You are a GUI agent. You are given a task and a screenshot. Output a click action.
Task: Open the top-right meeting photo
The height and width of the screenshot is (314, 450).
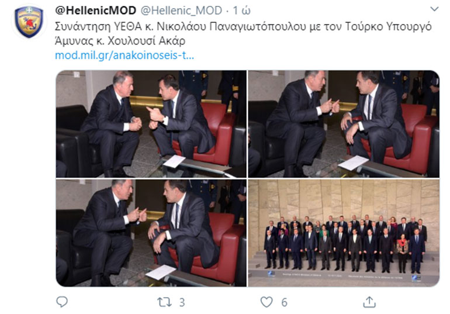(x=344, y=124)
